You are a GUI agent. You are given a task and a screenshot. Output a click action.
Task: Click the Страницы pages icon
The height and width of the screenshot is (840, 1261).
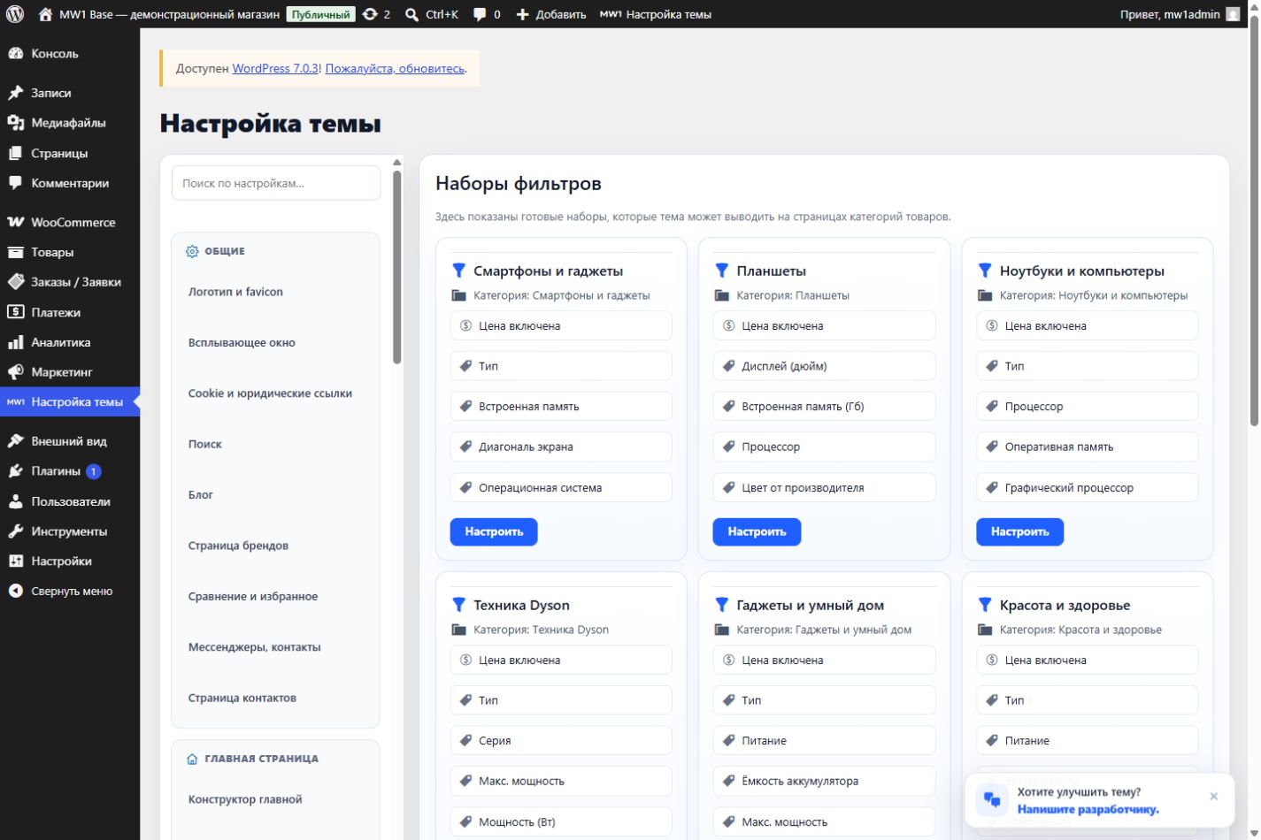coord(15,153)
